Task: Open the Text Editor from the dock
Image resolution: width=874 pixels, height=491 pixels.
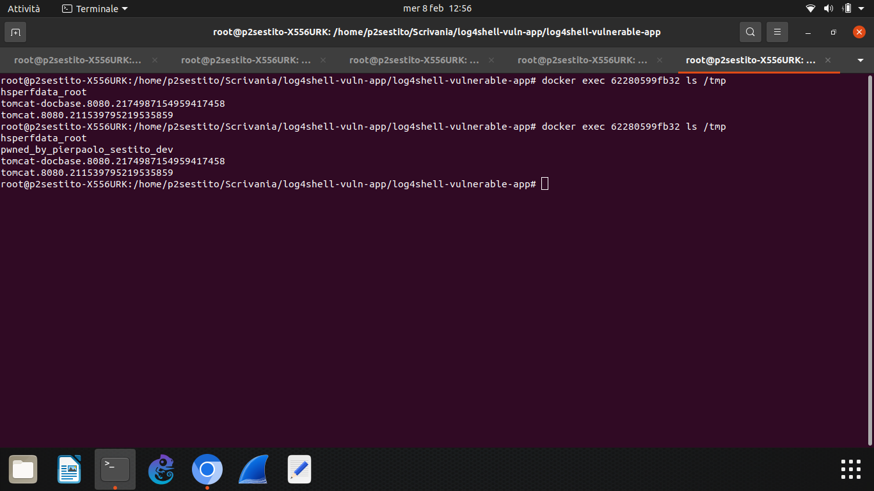Action: [299, 470]
